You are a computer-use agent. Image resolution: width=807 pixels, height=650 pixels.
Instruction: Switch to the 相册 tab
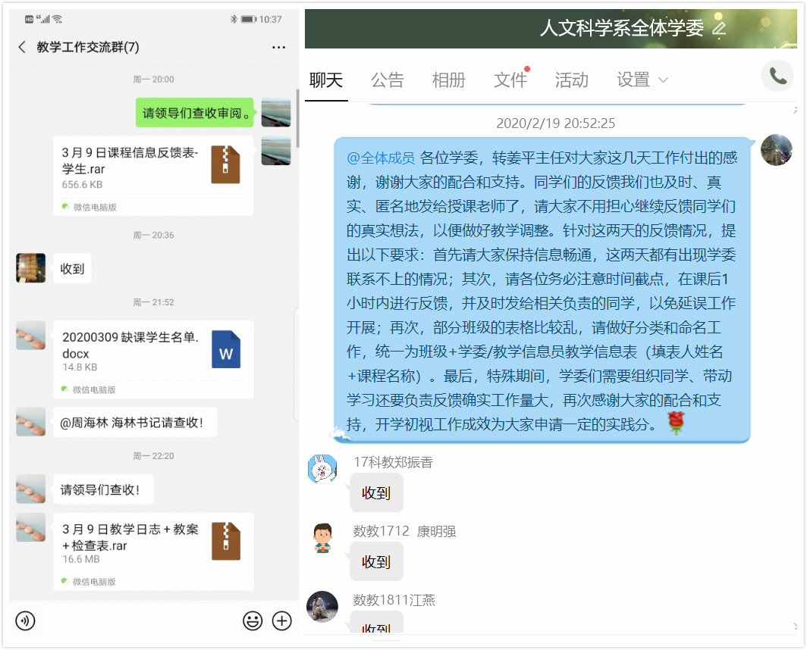click(x=448, y=80)
